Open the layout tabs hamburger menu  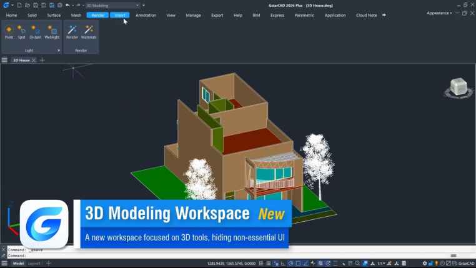[x=4, y=263]
